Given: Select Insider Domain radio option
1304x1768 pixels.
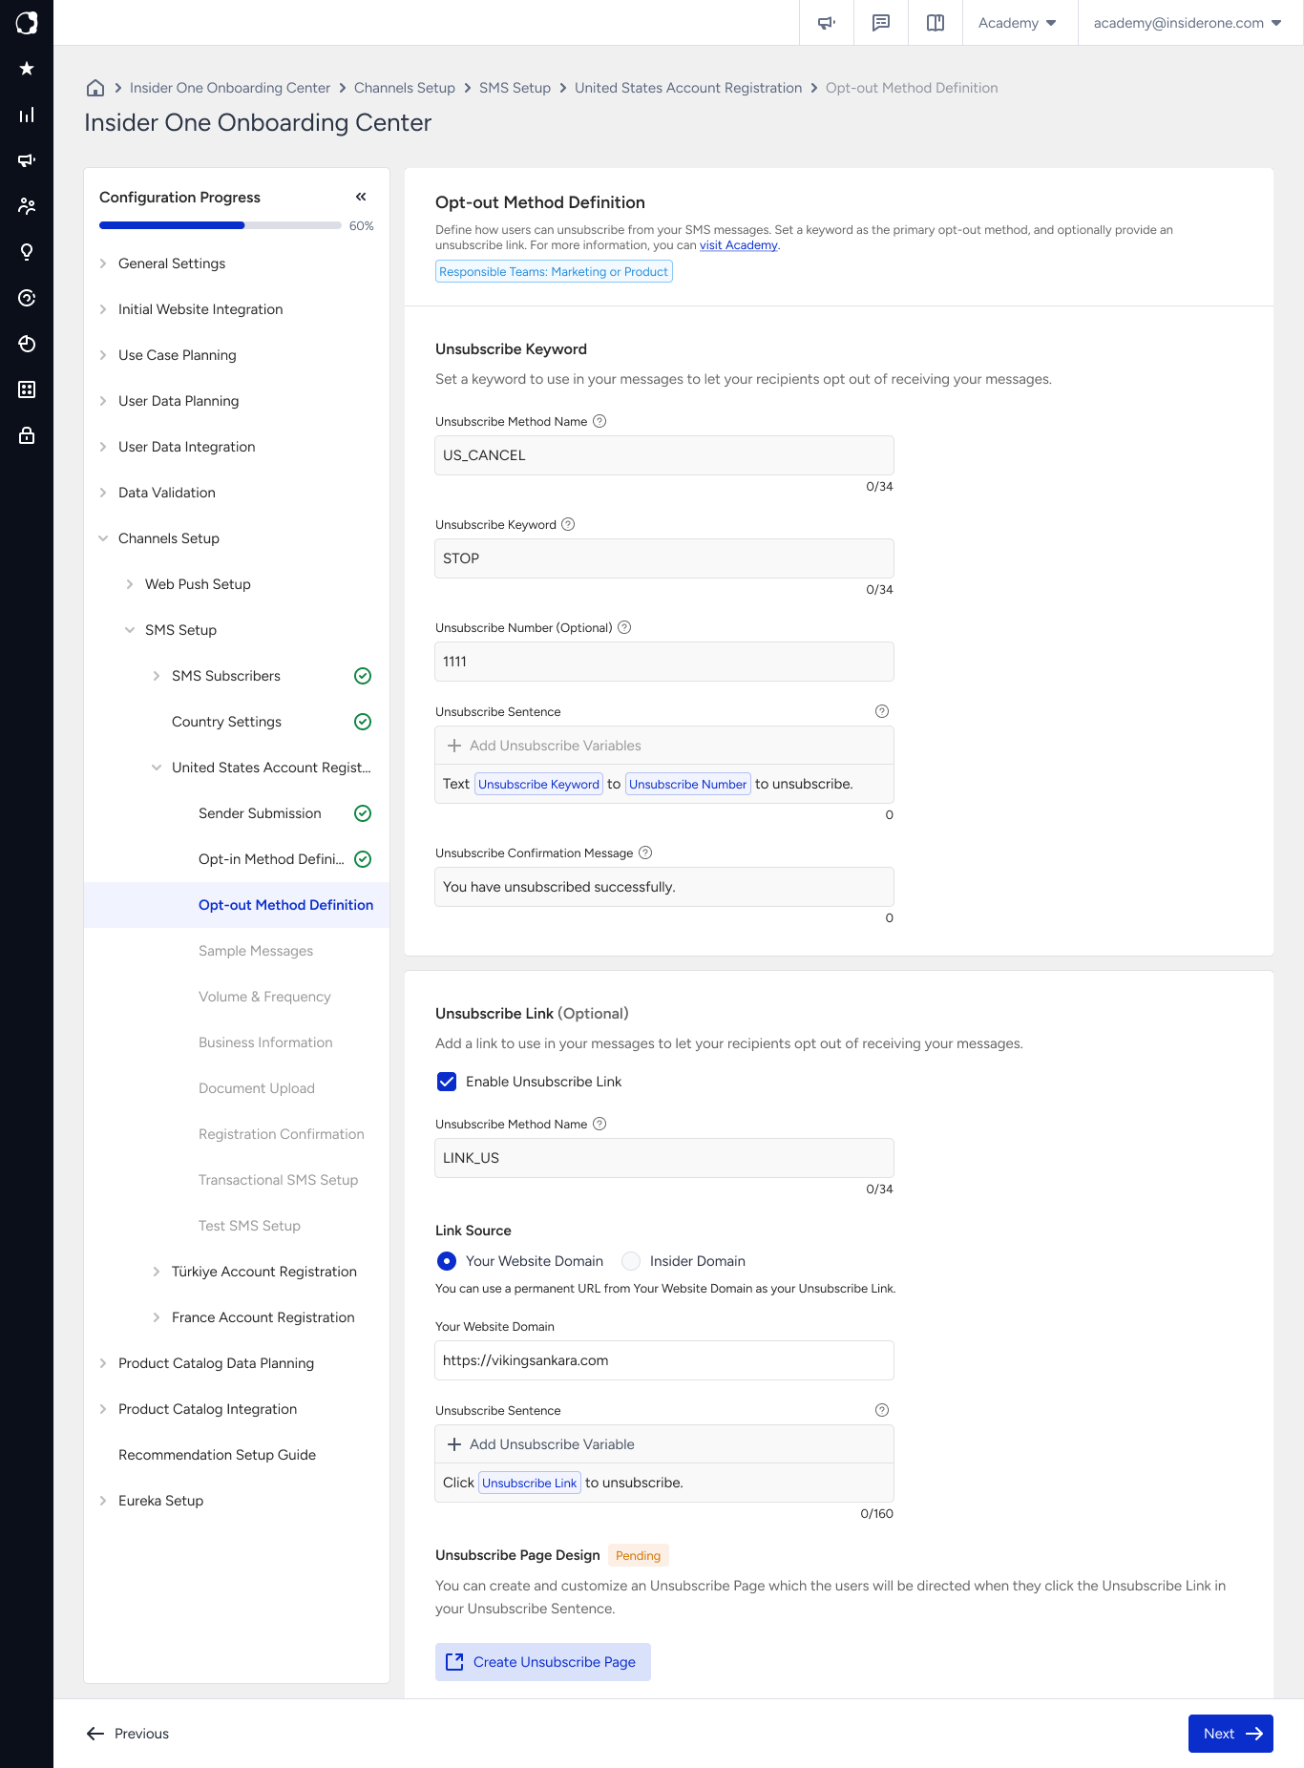Looking at the screenshot, I should click(631, 1261).
